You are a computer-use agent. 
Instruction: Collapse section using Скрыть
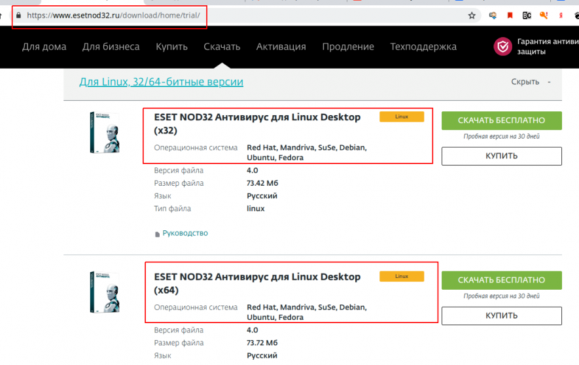point(525,82)
